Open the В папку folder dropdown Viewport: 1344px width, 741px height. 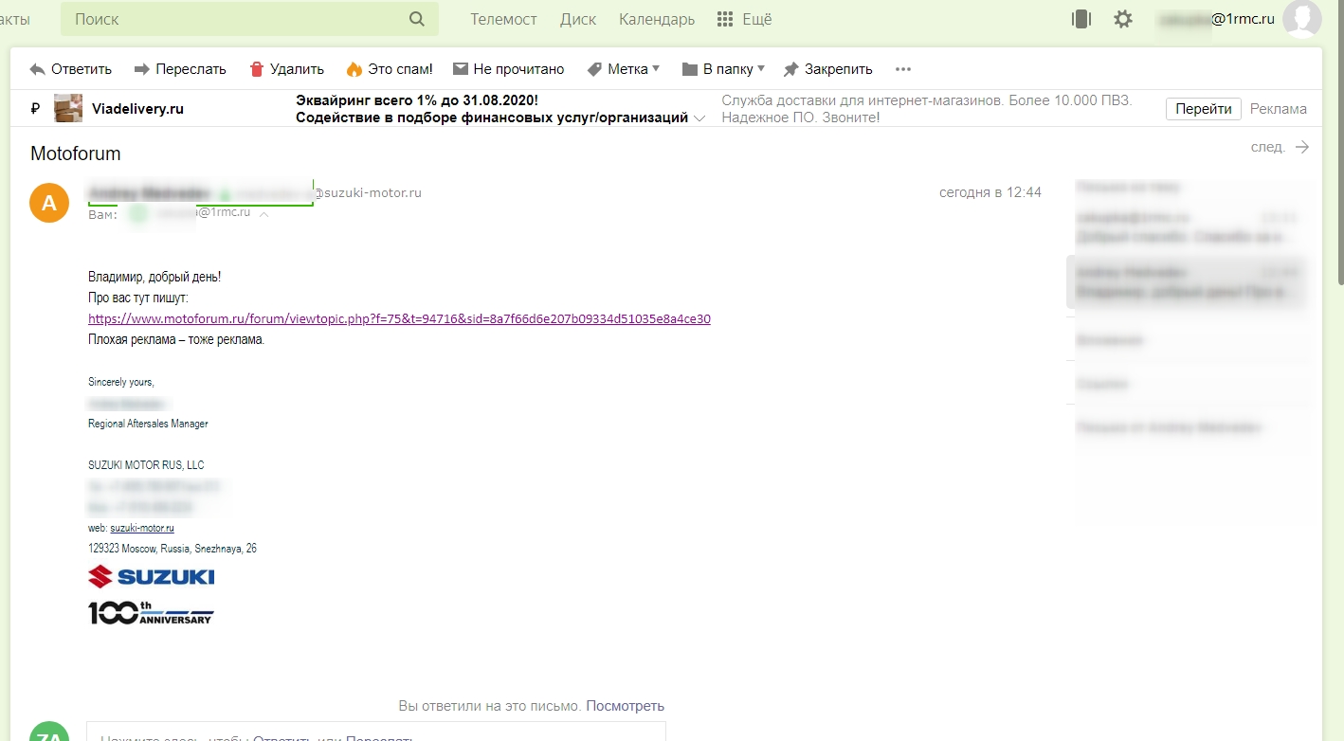click(723, 69)
